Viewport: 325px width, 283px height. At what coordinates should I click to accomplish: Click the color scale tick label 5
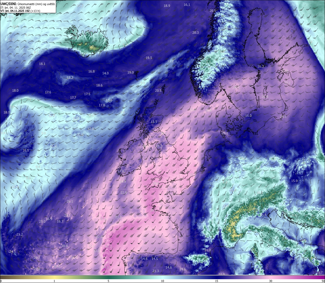[108, 281]
